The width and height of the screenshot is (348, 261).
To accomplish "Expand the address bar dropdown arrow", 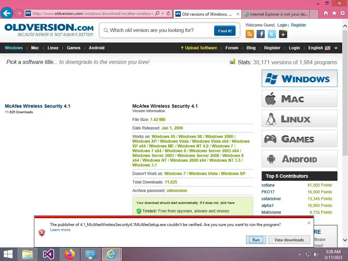I will [163, 13].
